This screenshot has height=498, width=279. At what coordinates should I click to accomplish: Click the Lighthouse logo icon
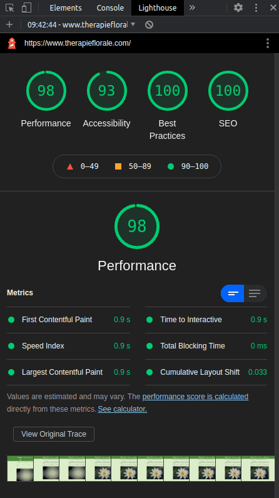[x=12, y=43]
